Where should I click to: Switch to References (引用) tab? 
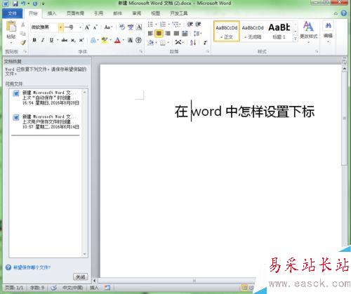point(98,13)
